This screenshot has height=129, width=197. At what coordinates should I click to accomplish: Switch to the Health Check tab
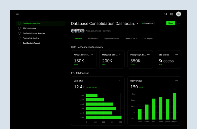click(x=131, y=38)
